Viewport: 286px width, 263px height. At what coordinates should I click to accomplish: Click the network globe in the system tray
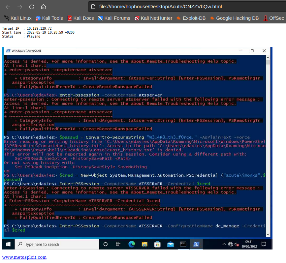pos(230,244)
